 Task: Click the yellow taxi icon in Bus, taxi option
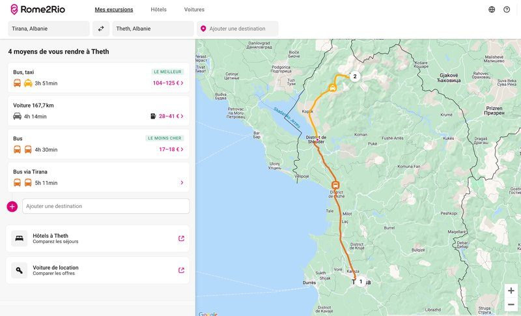pos(28,83)
